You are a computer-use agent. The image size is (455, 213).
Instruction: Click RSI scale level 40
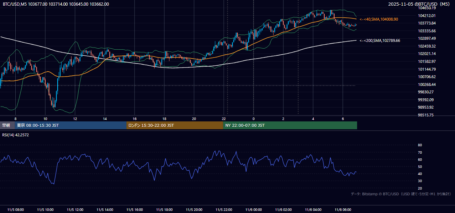[420, 174]
